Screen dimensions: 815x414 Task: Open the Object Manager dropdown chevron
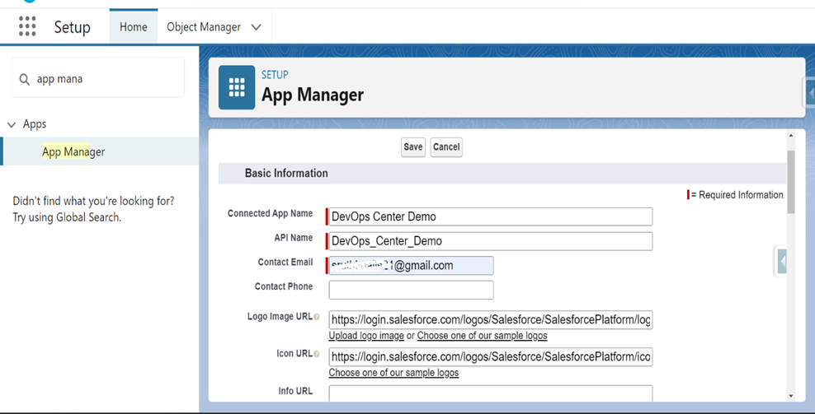257,27
